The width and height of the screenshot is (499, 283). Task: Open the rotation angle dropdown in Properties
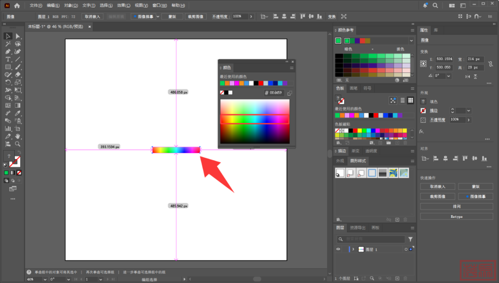tap(448, 75)
